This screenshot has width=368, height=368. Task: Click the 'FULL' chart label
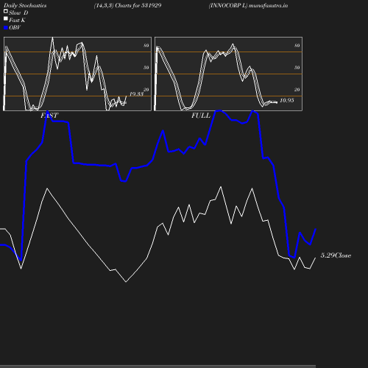click(201, 116)
